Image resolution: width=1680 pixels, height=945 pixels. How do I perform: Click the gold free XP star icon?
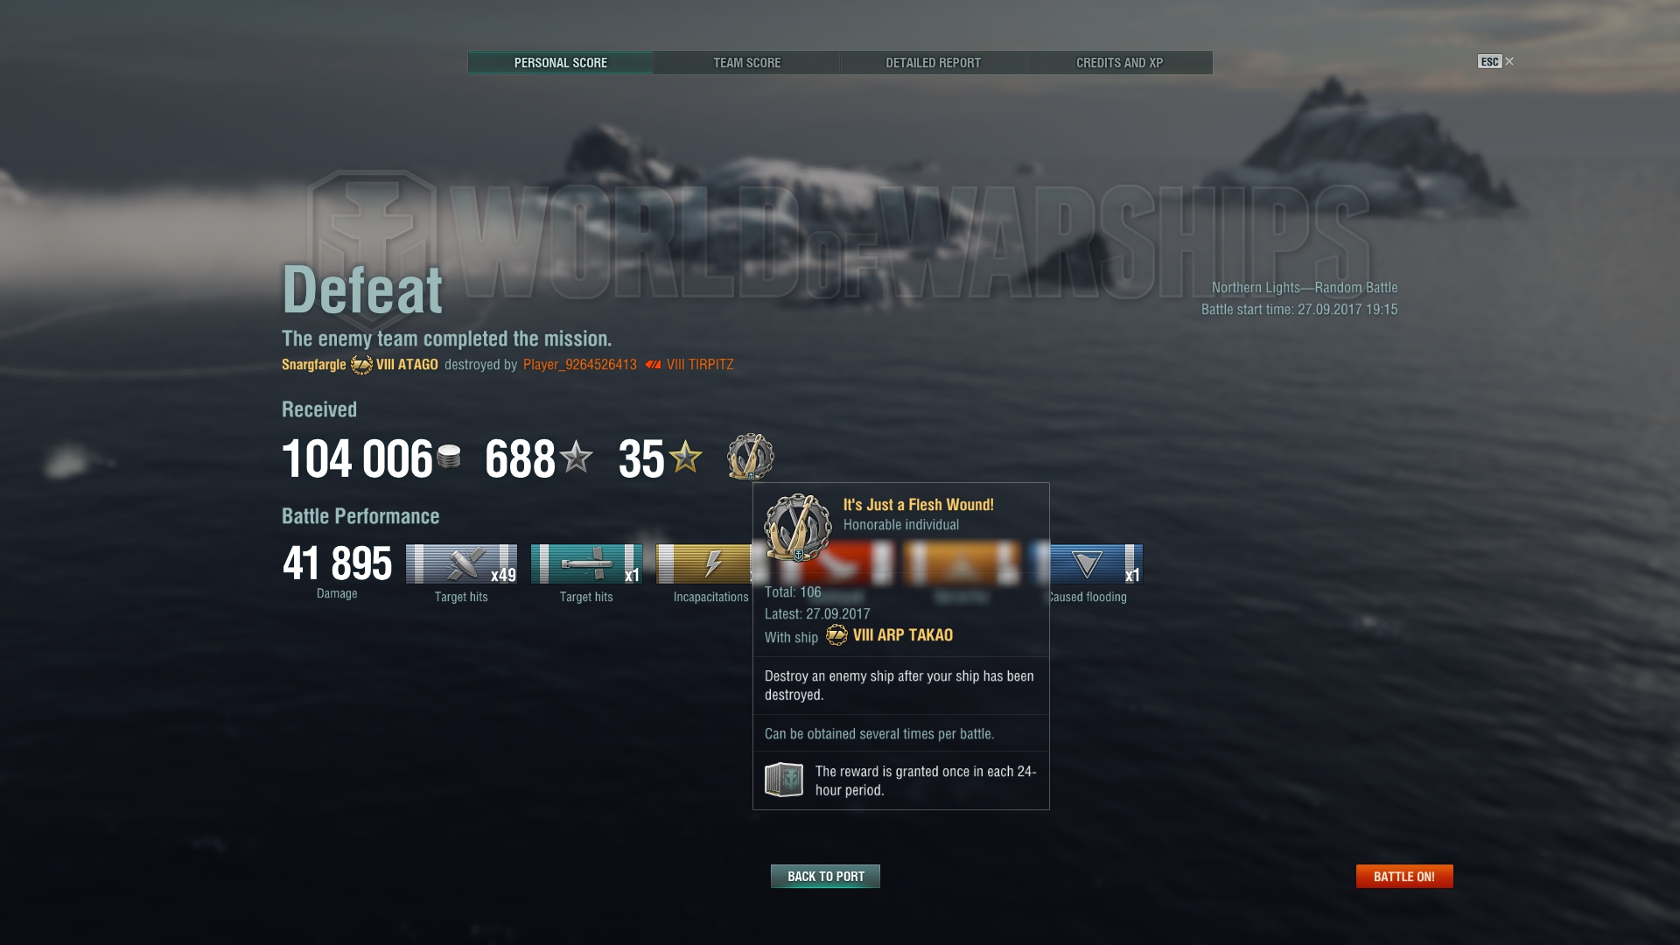(x=686, y=457)
